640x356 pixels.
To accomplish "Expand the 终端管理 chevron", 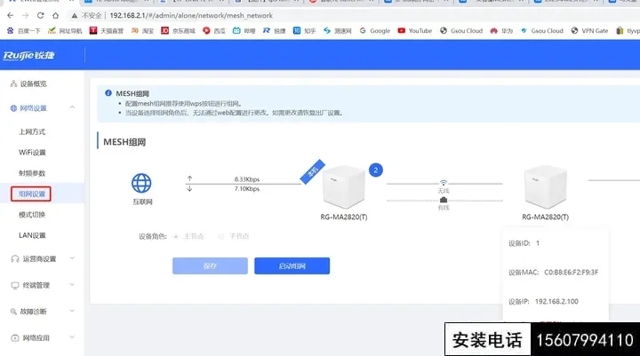I will tap(72, 285).
